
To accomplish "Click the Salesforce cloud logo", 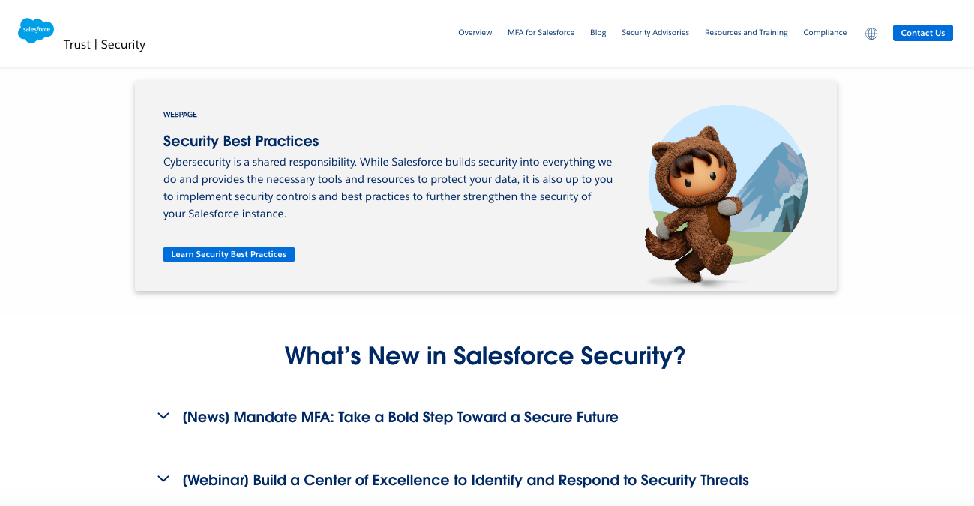I will coord(35,31).
